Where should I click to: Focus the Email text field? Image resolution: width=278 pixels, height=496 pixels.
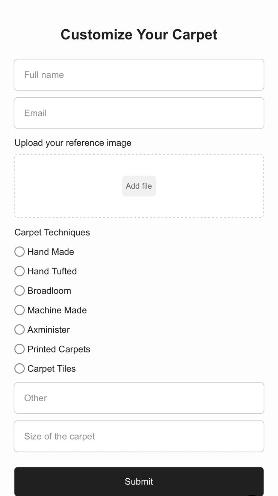[x=139, y=113]
